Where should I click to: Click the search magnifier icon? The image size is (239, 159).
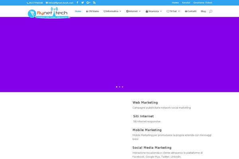[x=211, y=11]
